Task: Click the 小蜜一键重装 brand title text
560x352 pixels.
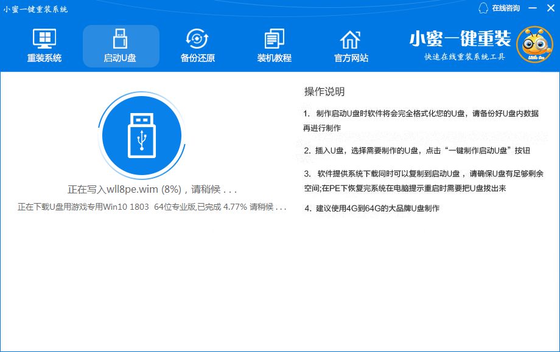Action: click(460, 38)
